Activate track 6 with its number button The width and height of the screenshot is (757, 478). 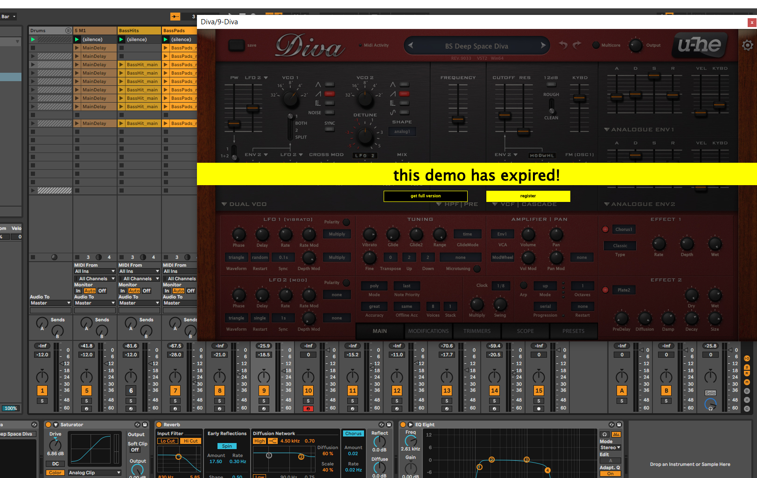pos(131,391)
